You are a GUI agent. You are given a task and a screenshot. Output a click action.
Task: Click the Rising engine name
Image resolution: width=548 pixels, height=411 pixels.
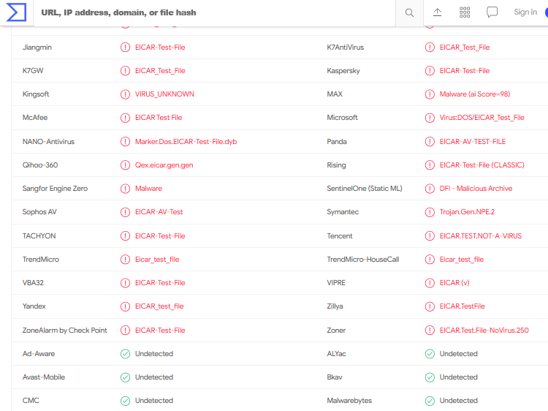tap(336, 165)
